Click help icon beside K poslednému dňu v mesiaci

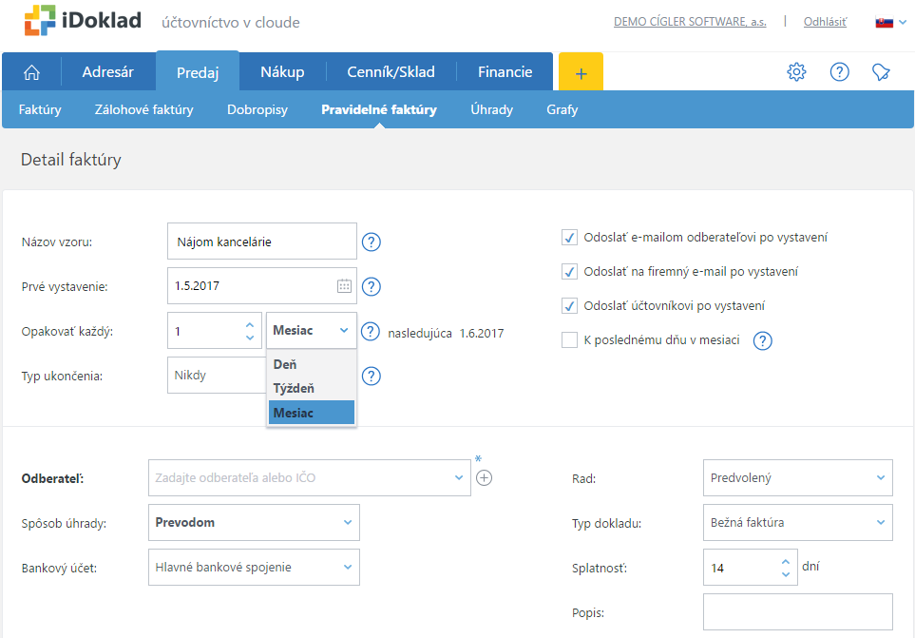762,340
